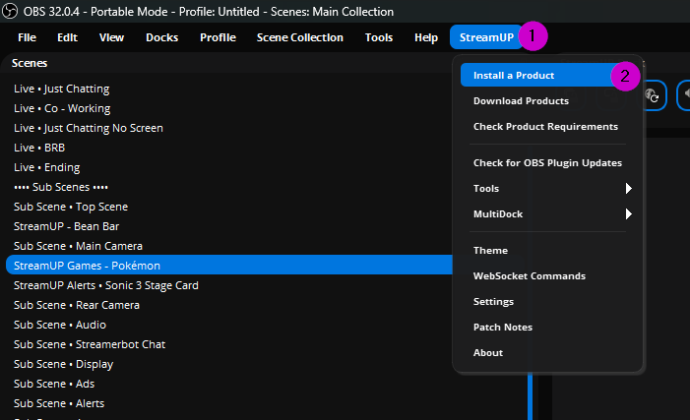Open Patch Notes from the menu
690x420 pixels.
point(502,327)
